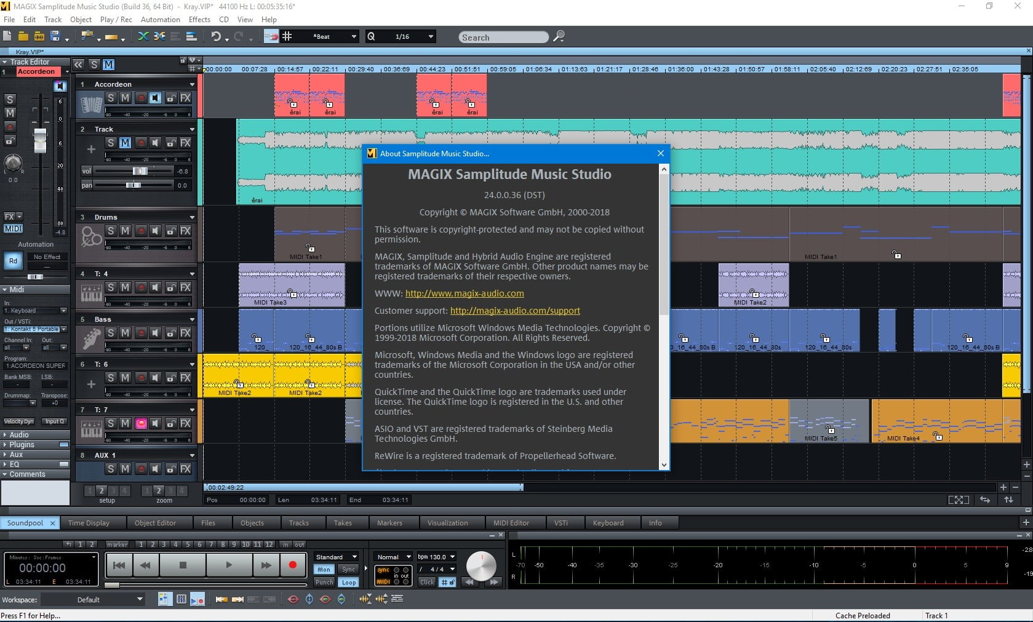Switch to the MIDI Editor tab
Image resolution: width=1033 pixels, height=622 pixels.
(x=511, y=523)
